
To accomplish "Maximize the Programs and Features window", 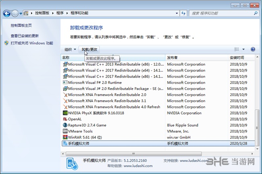I will (x=245, y=6).
